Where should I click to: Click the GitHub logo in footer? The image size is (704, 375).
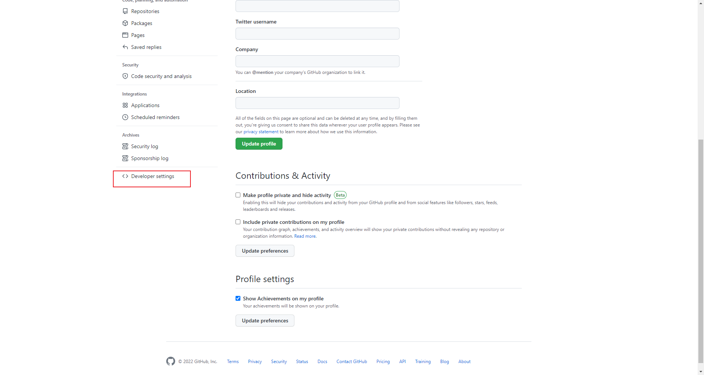(171, 361)
